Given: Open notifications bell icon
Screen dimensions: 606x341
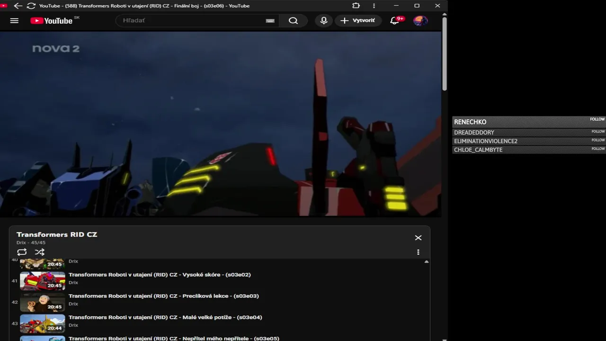Looking at the screenshot, I should pyautogui.click(x=395, y=21).
